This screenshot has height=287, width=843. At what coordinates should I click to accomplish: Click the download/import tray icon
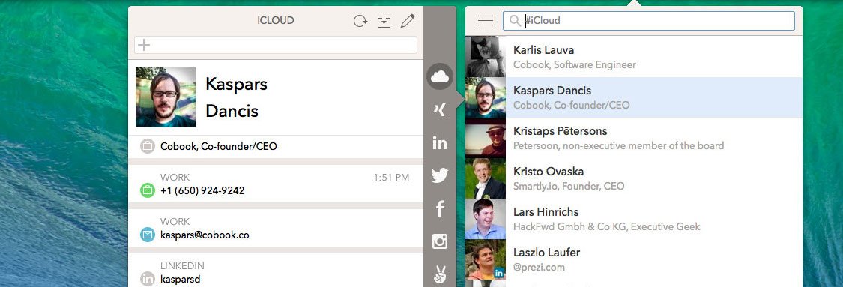pos(384,21)
